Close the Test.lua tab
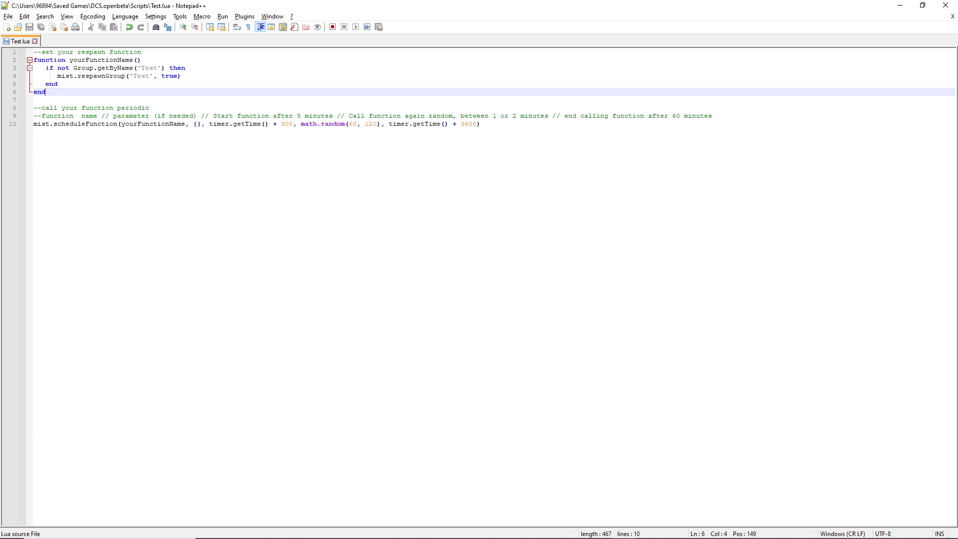The image size is (958, 539). point(35,41)
